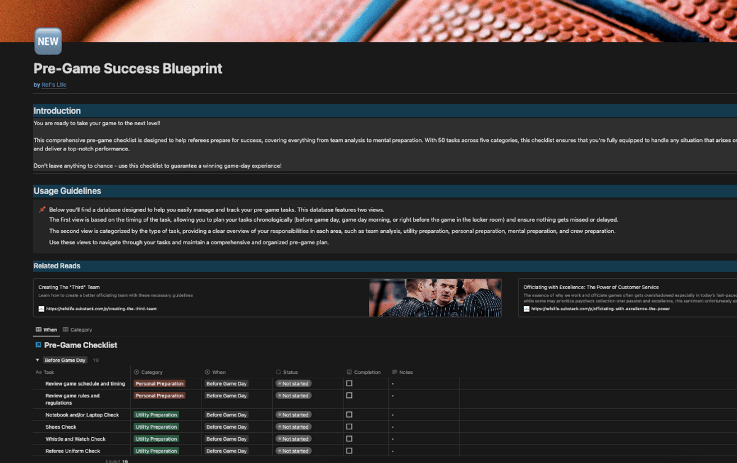The width and height of the screenshot is (737, 463).
Task: Check completion for Review game schedule and timing
Action: (349, 384)
